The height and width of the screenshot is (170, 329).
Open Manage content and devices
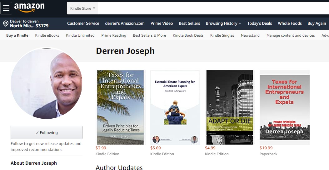(291, 35)
